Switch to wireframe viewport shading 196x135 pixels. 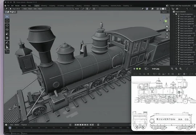(x=161, y=9)
